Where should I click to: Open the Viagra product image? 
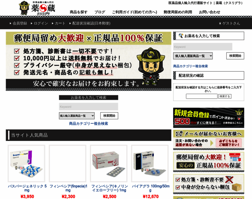click(x=150, y=164)
